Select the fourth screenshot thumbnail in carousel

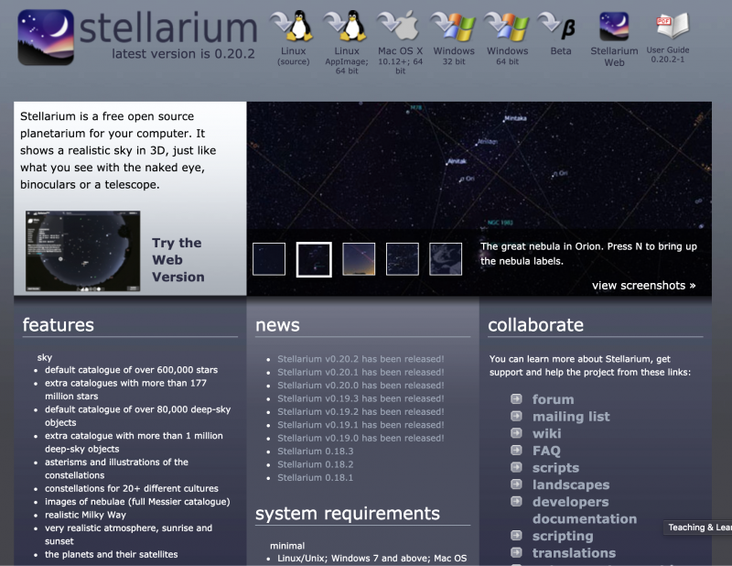coord(403,259)
